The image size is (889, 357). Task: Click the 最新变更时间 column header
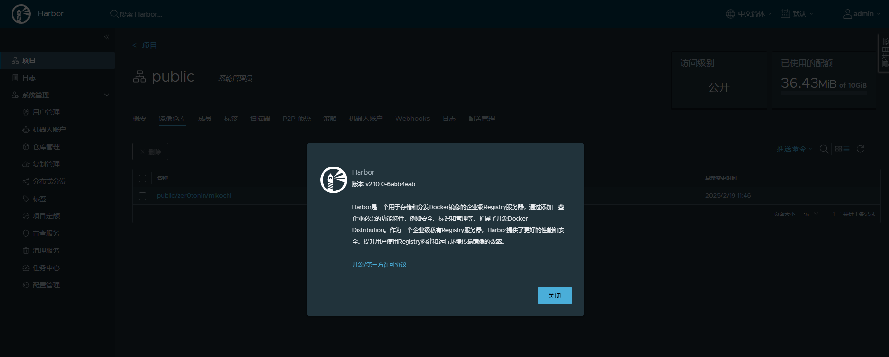click(x=721, y=178)
